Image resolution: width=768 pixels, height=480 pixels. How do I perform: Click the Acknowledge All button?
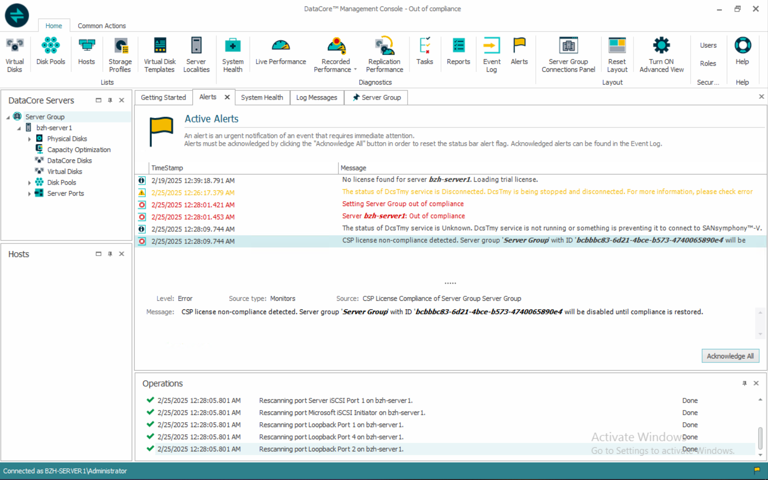click(x=730, y=356)
